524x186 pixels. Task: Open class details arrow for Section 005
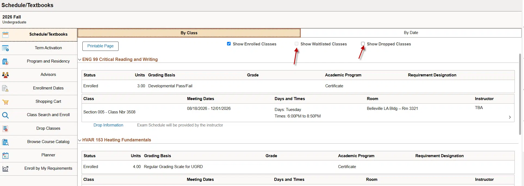510,117
